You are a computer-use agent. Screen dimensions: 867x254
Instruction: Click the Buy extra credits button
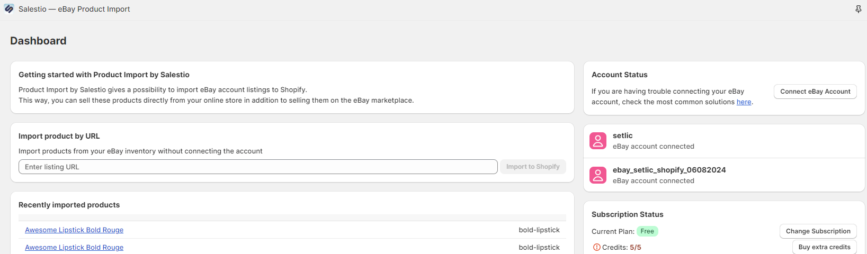[824, 247]
